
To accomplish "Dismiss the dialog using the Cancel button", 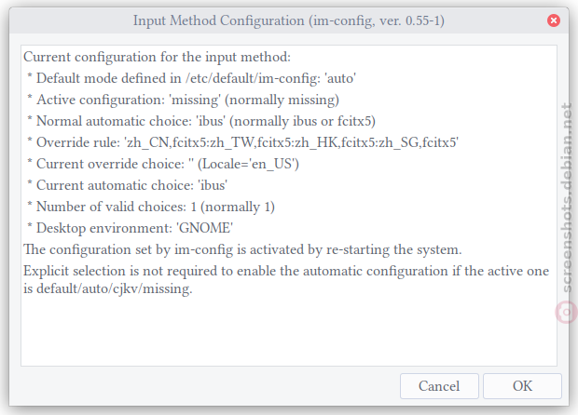I will coord(439,386).
